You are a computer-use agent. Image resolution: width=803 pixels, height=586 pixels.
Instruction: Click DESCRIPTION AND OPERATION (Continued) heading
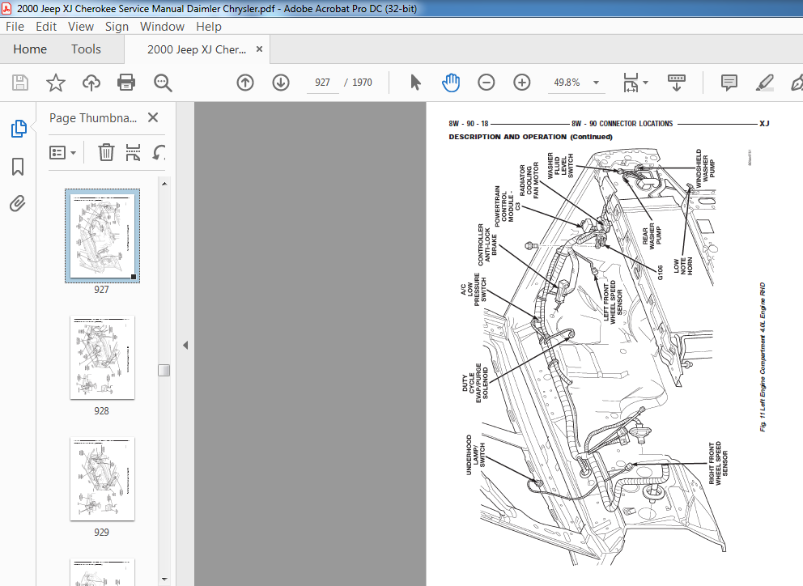click(x=530, y=137)
